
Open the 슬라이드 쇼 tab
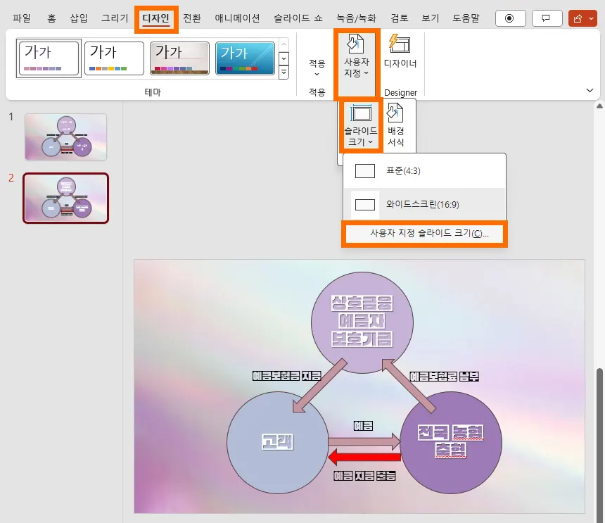click(298, 18)
